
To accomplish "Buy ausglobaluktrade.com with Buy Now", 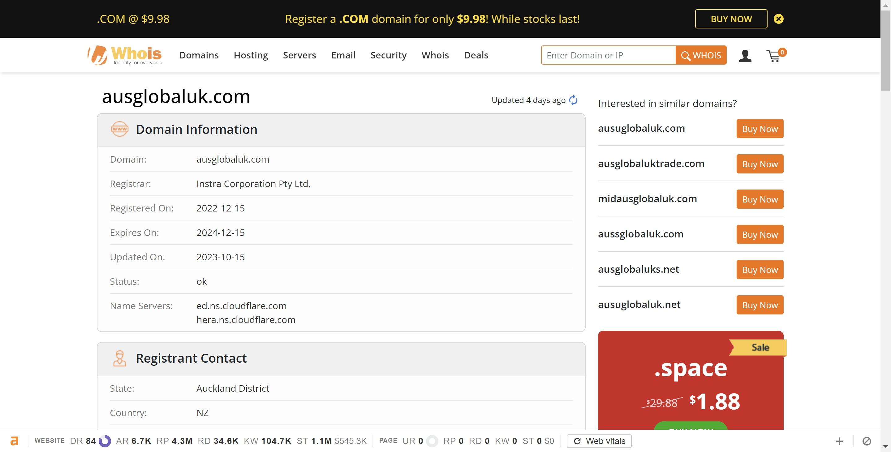I will pos(760,164).
